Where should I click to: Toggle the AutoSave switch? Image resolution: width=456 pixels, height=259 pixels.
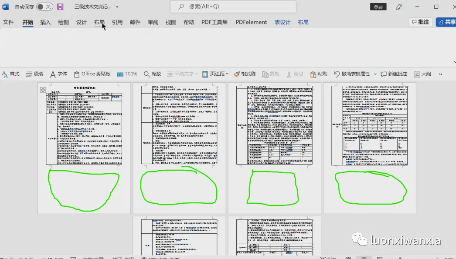pos(44,7)
